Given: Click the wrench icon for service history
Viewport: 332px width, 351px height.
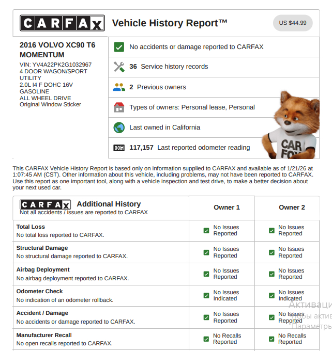Looking at the screenshot, I should (x=119, y=67).
